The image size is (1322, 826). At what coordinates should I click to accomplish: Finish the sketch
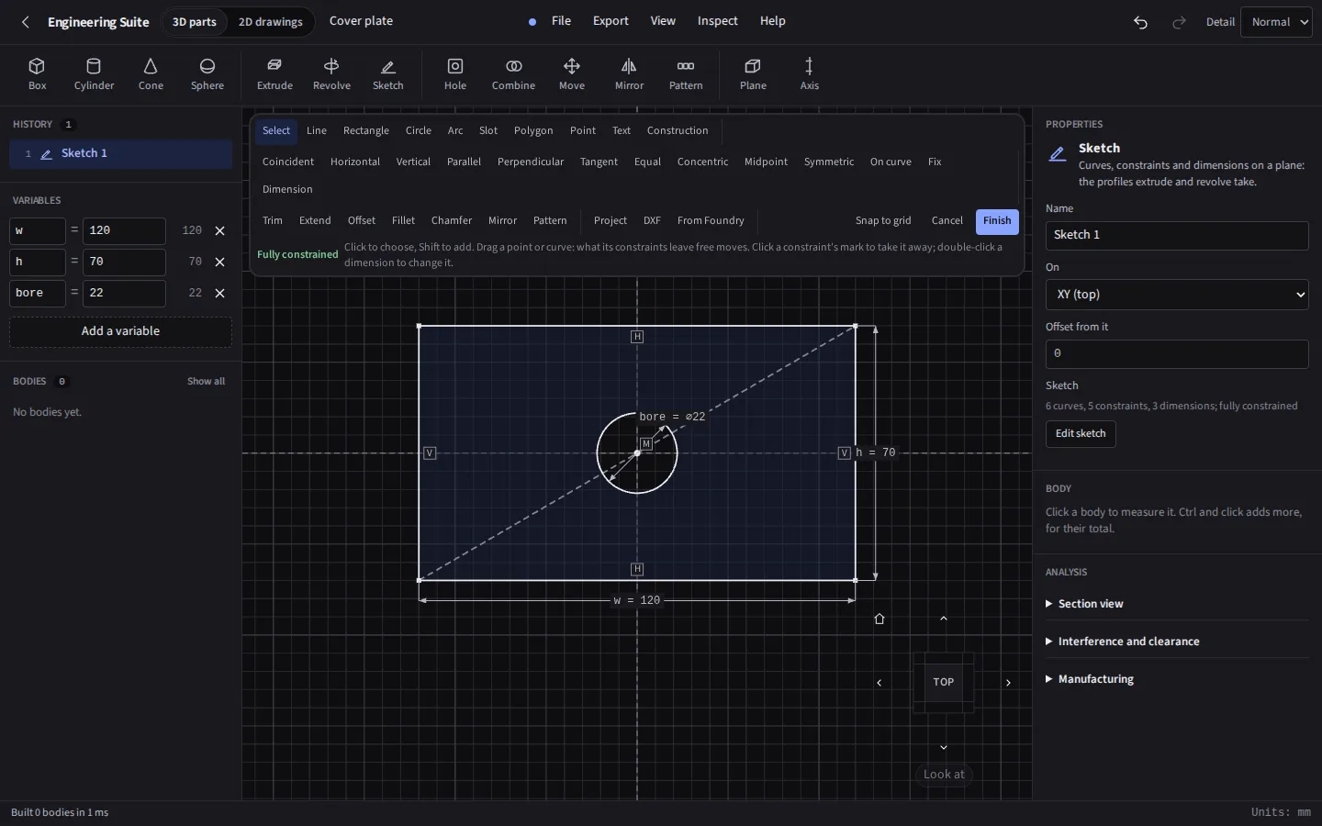pyautogui.click(x=997, y=221)
